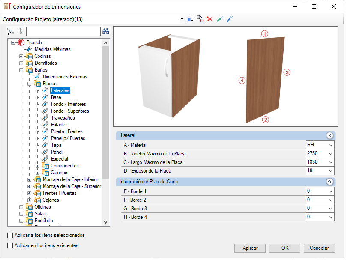350x263 pixels.
Task: Click the collapse tree icon beside search
Action: [x=21, y=31]
